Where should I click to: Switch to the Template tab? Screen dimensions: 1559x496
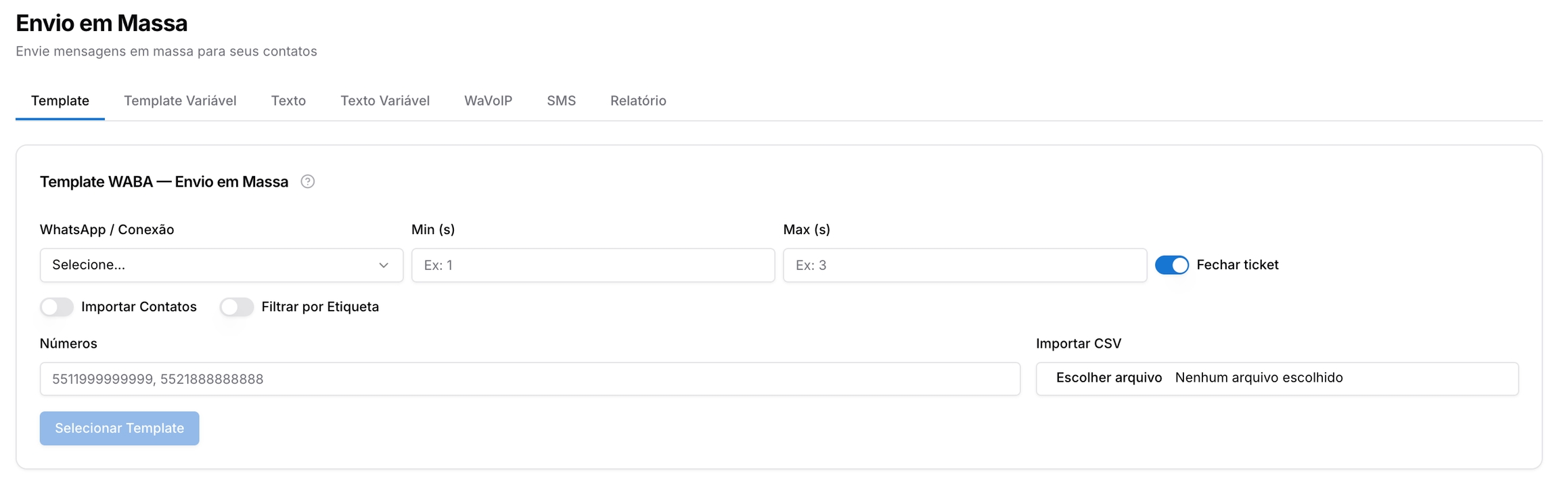60,101
